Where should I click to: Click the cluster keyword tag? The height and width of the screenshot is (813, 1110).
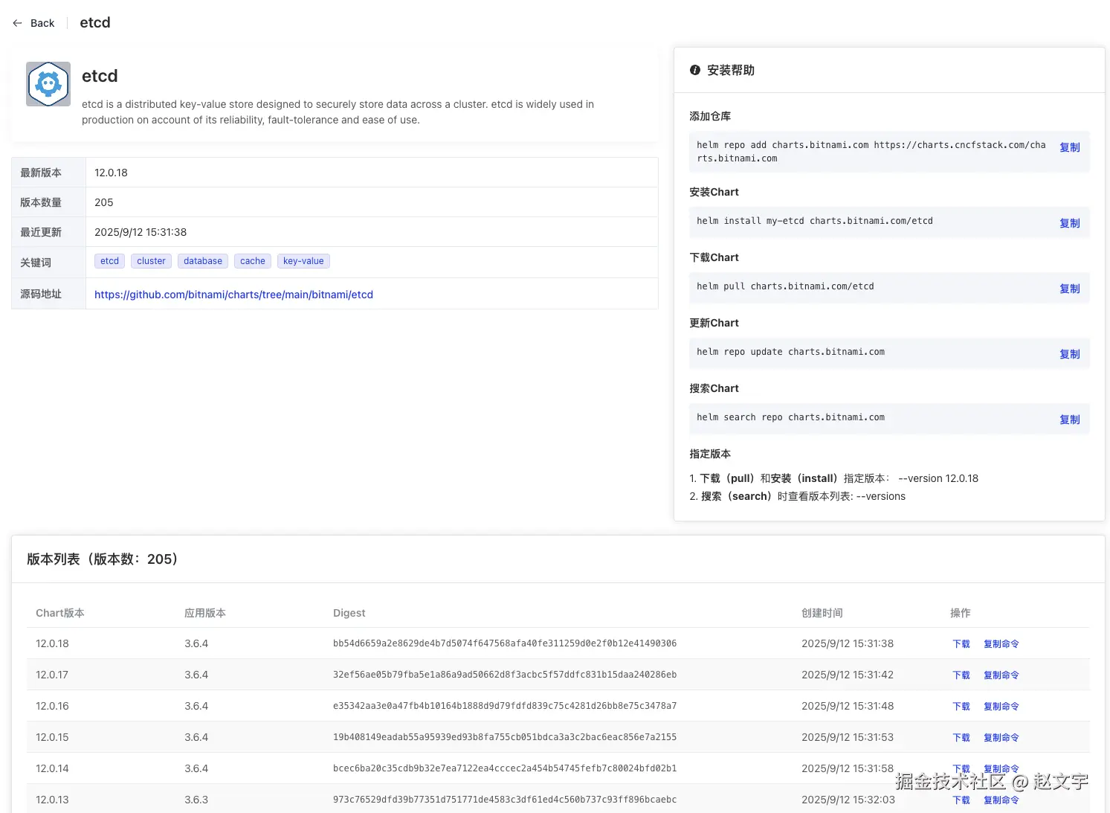coord(151,261)
